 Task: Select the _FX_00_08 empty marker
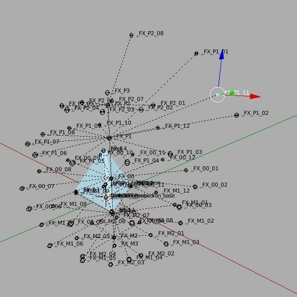click(x=39, y=171)
